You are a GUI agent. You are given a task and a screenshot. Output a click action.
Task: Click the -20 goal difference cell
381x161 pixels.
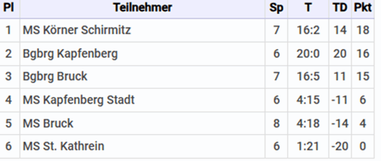[x=340, y=146]
